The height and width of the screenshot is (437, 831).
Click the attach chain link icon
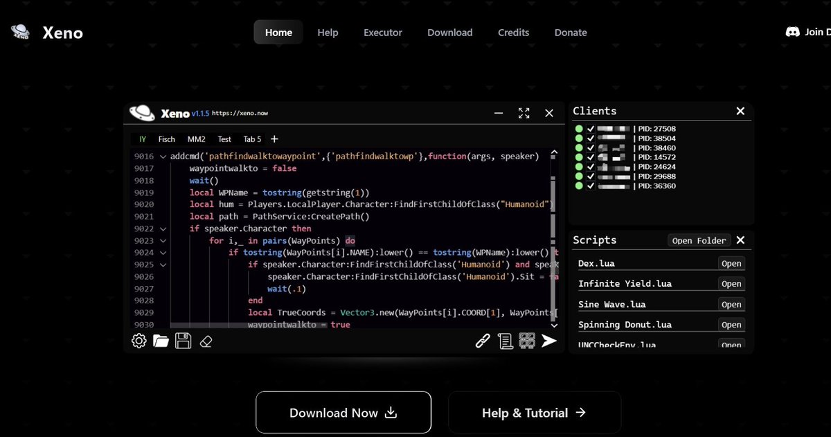[x=483, y=341]
